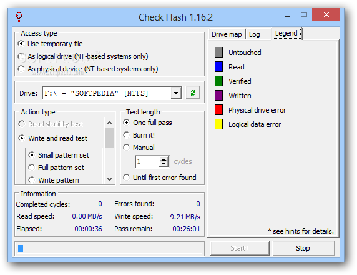Maximize the Check Flash window
This screenshot has height=275, width=357.
(x=304, y=15)
